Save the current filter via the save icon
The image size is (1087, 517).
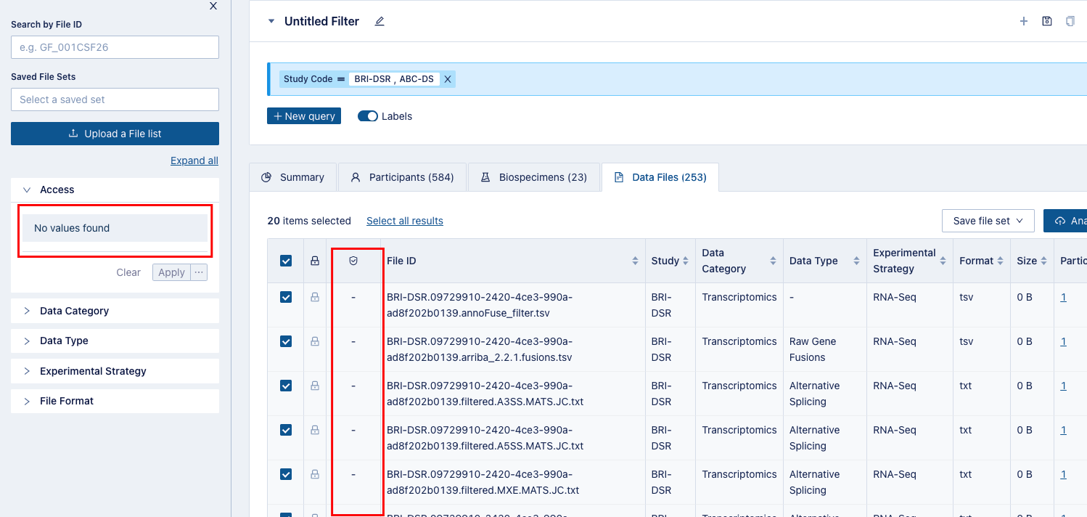pyautogui.click(x=1047, y=20)
